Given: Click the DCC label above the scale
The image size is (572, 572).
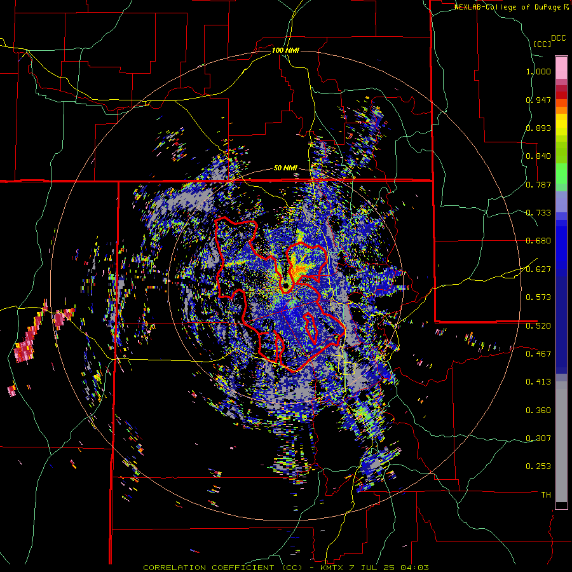Looking at the screenshot, I should (558, 38).
